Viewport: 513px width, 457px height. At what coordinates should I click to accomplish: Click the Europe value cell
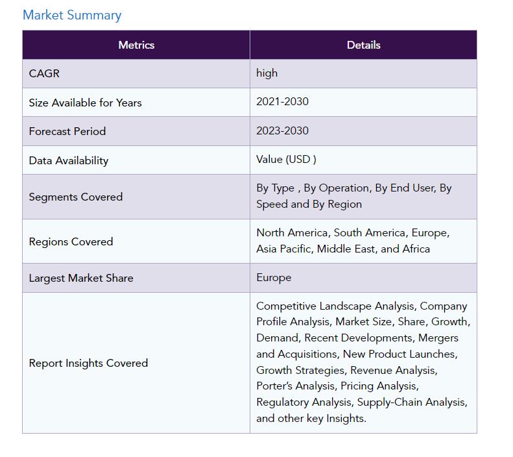pos(274,277)
